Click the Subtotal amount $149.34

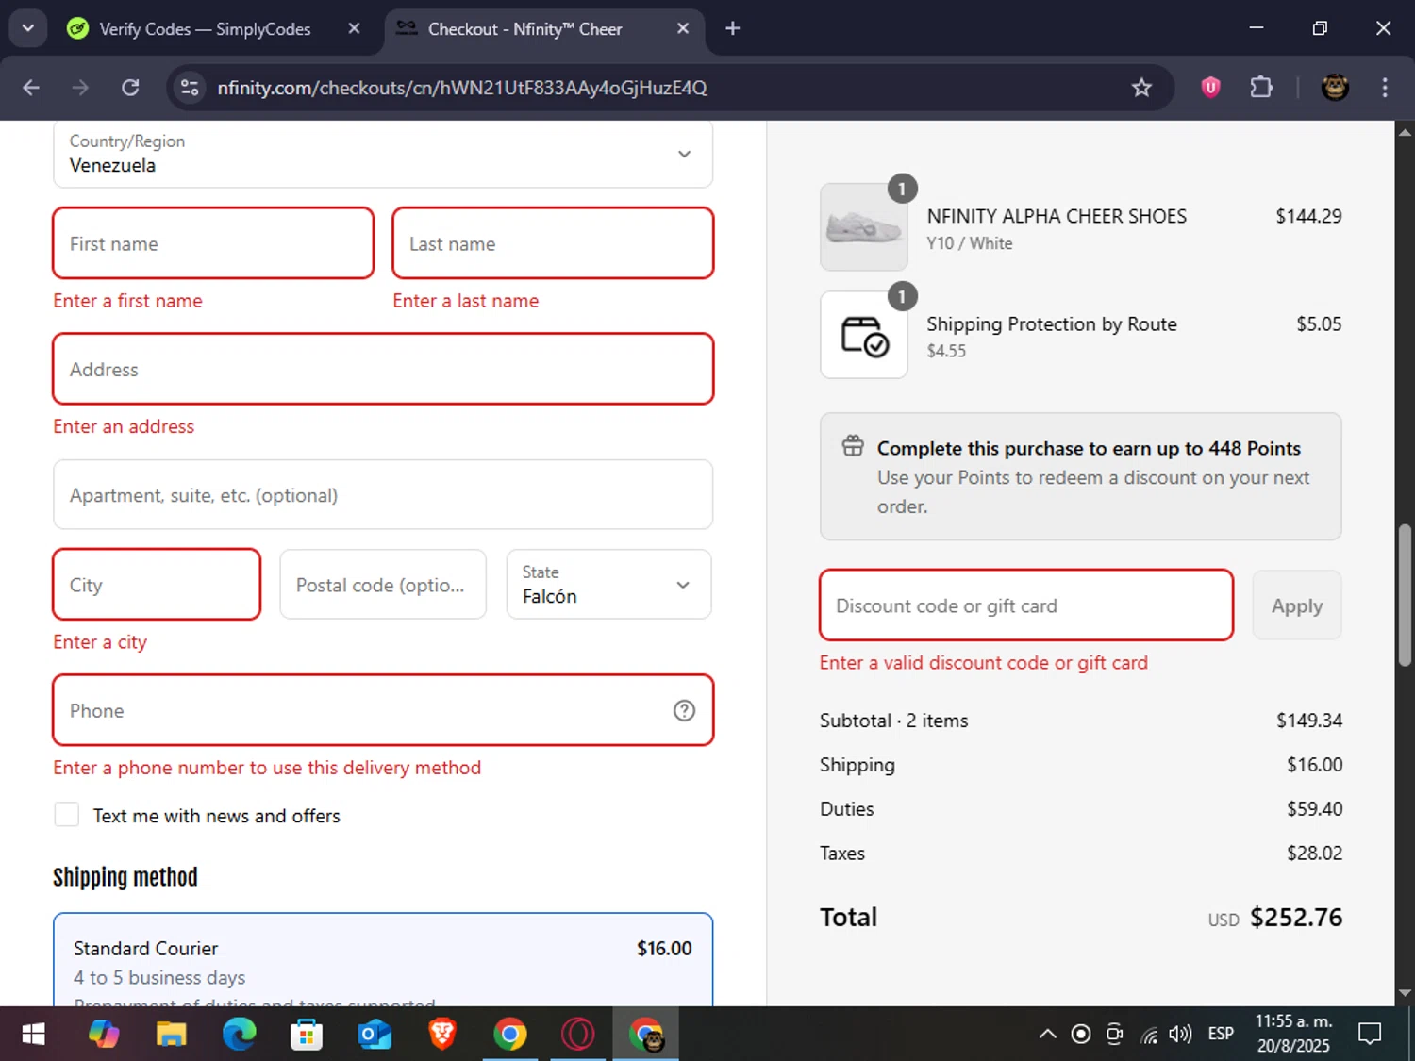click(x=1309, y=720)
